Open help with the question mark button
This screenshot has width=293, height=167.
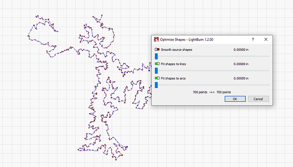click(x=253, y=39)
